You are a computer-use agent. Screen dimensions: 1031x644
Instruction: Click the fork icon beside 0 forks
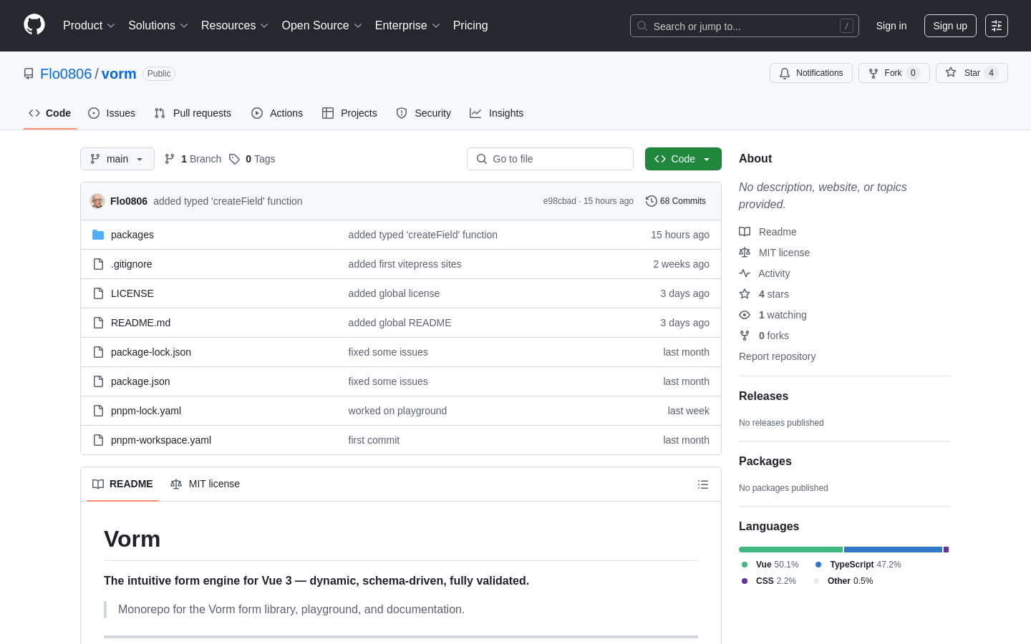coord(745,336)
